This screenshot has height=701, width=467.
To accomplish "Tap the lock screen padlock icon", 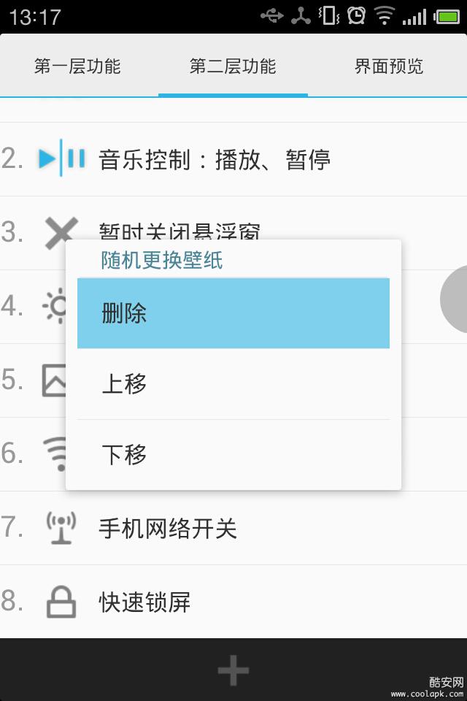I will (61, 602).
